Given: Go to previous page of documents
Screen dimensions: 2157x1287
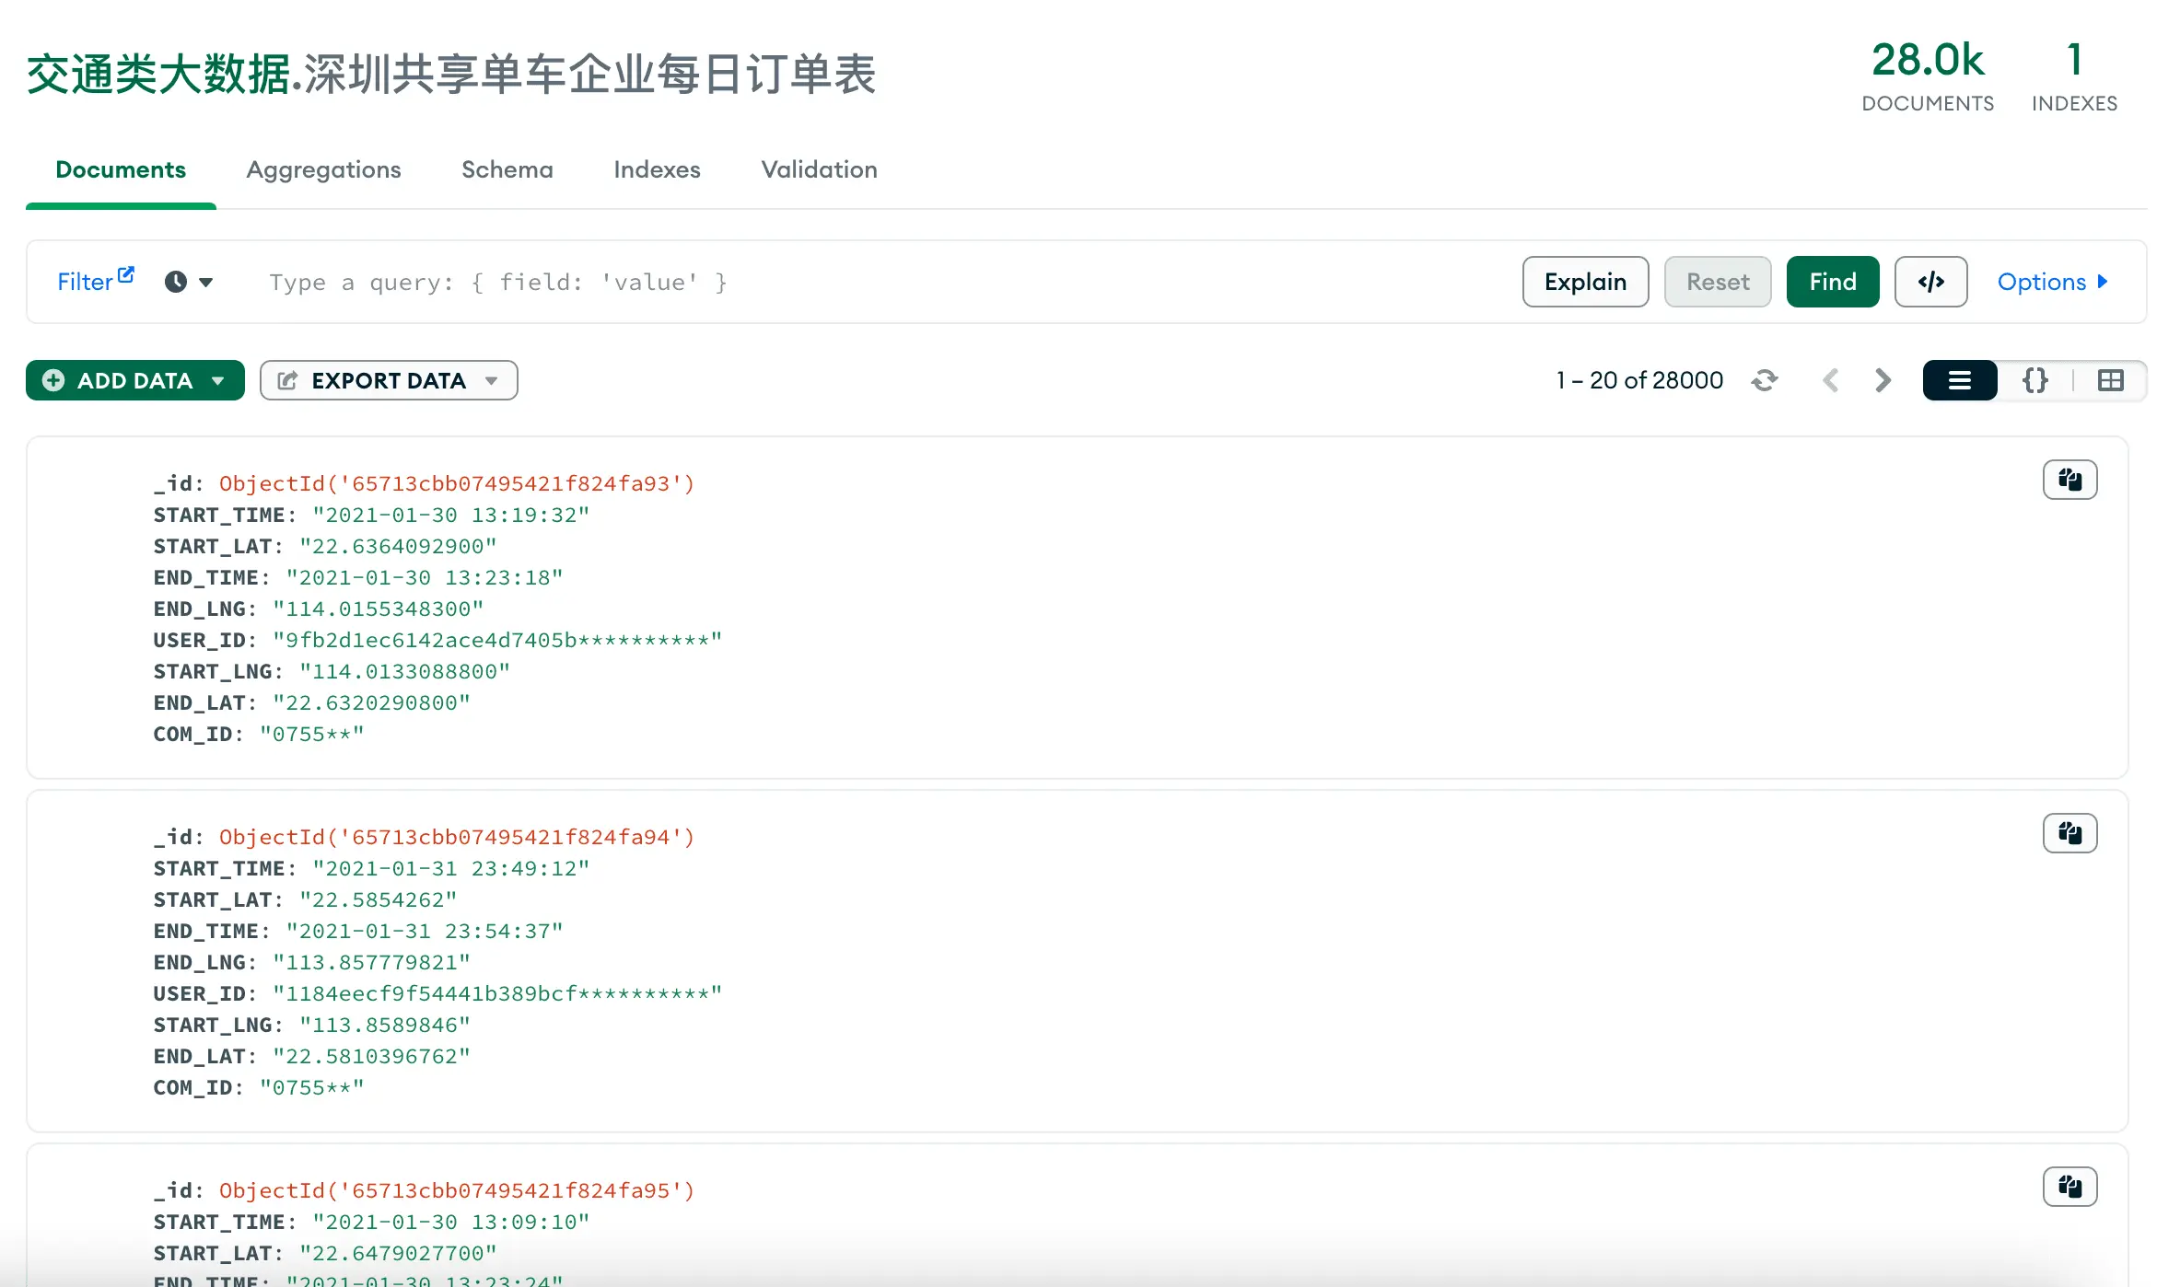Looking at the screenshot, I should [x=1831, y=380].
